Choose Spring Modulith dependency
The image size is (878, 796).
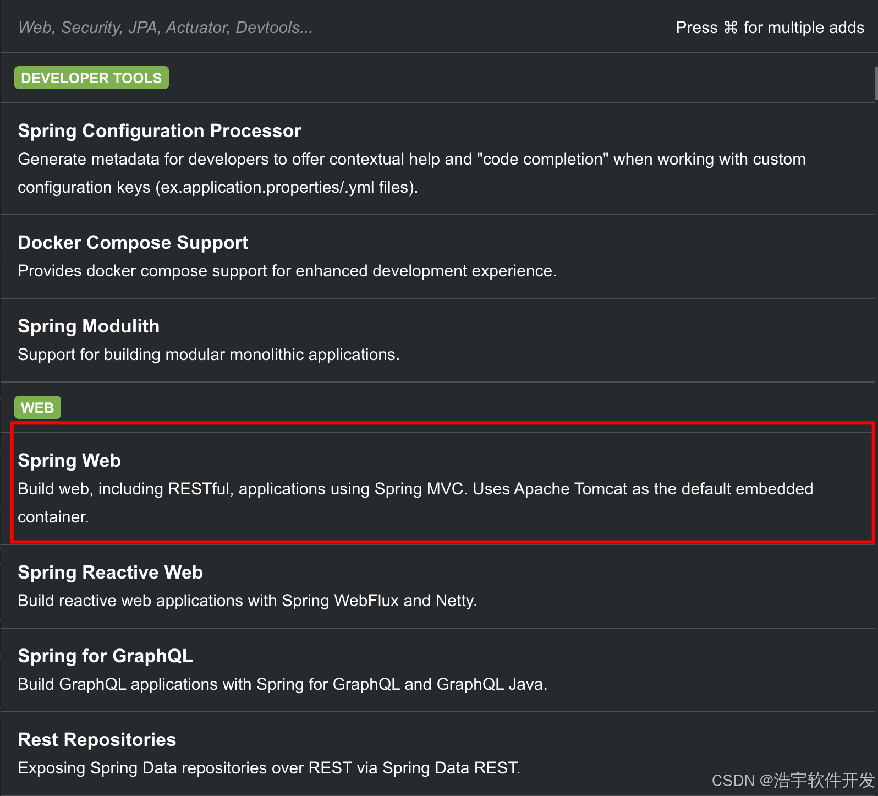438,341
